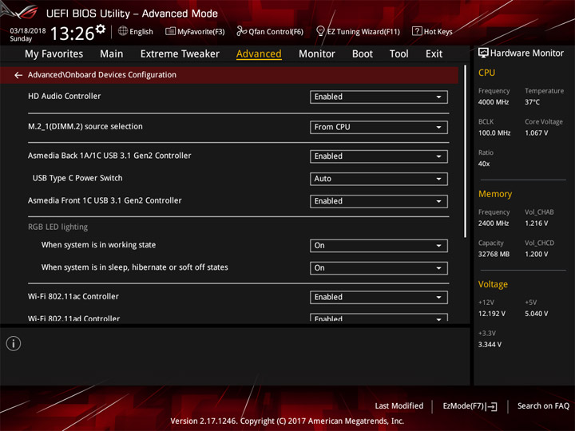This screenshot has width=575, height=431.
Task: Click the globe language icon
Action: [123, 31]
